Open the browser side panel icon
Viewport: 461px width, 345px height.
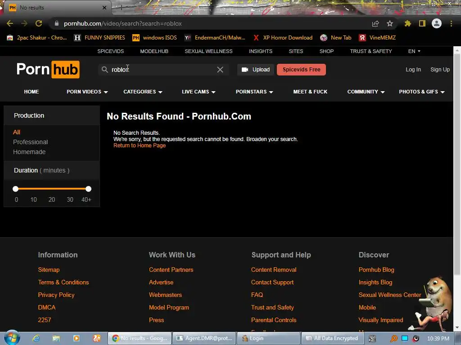(422, 23)
